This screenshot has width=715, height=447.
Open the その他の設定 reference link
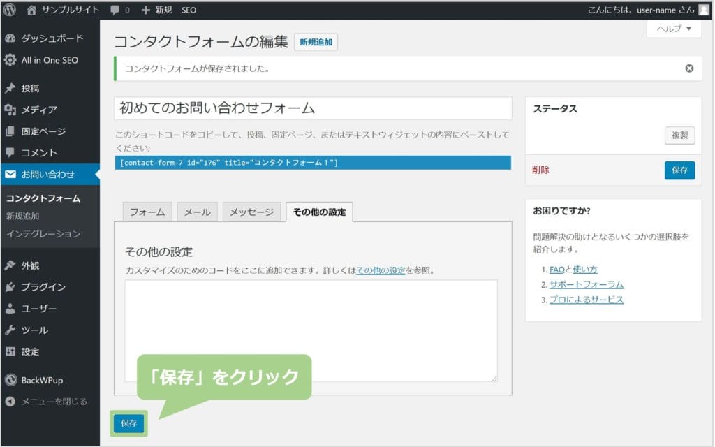coord(381,270)
